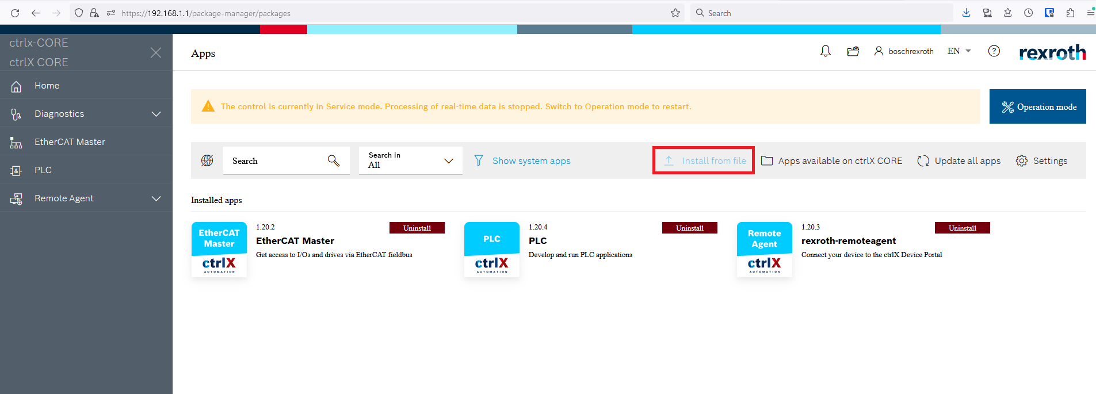Open browser downloads icon

[x=967, y=13]
